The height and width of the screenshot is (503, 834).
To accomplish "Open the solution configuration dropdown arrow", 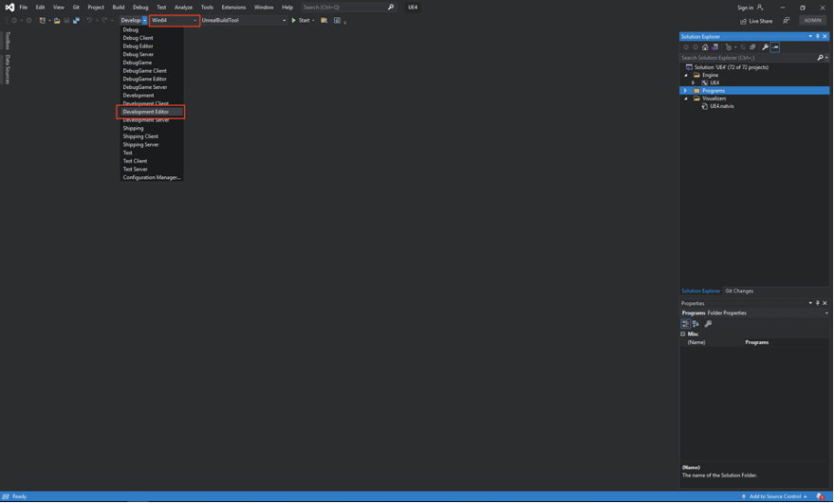I will point(144,21).
